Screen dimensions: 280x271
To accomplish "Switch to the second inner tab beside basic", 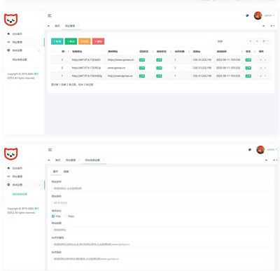I will (66, 172).
